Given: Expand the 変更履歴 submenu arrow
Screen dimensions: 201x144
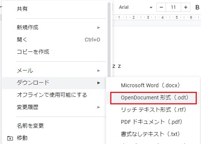Looking at the screenshot, I should pos(98,107).
